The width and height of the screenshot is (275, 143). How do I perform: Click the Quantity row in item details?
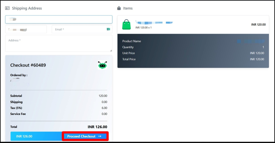click(193, 47)
